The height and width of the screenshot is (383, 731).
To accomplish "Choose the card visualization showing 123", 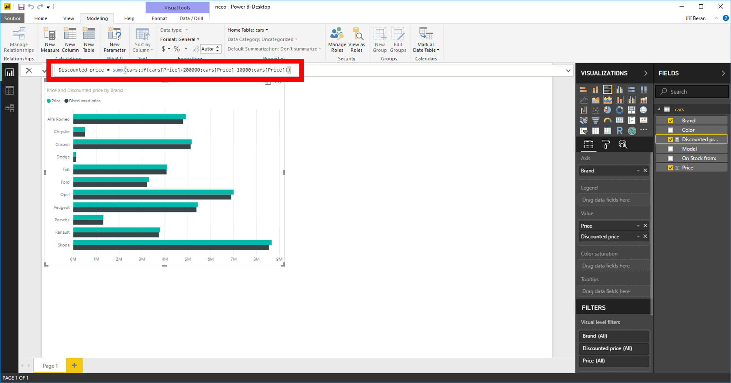I will point(620,120).
